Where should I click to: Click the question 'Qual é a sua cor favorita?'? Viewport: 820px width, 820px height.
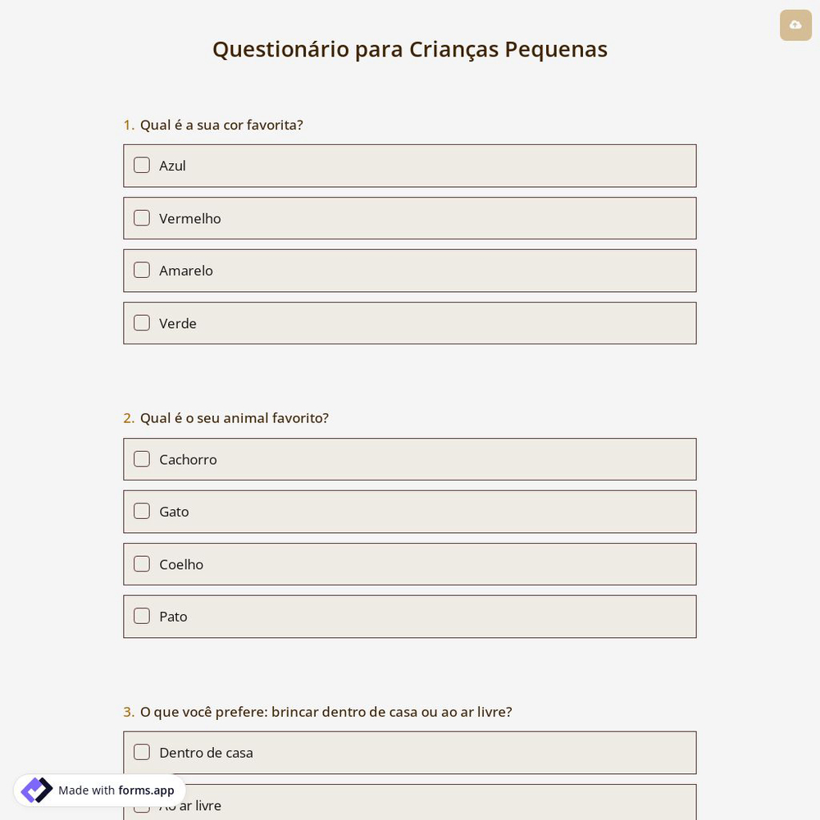[221, 125]
